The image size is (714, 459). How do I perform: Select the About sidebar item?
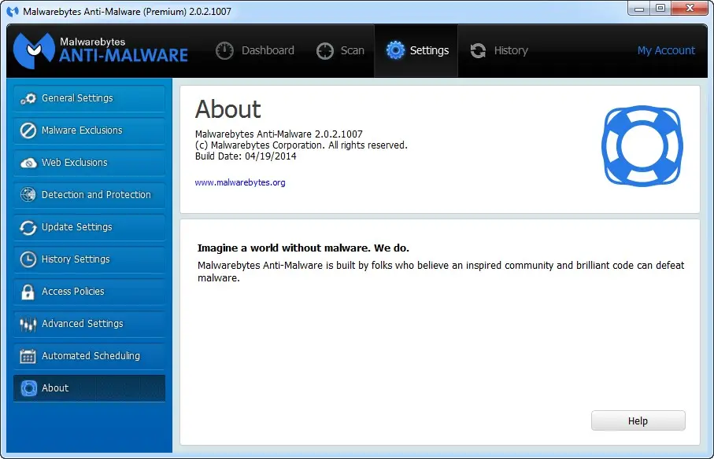(89, 388)
